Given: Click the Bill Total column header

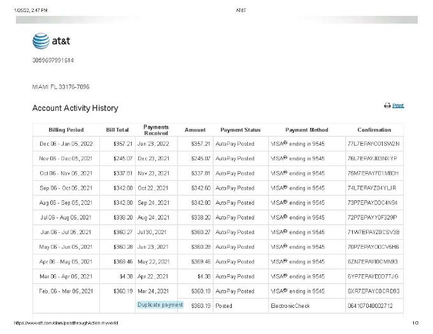Looking at the screenshot, I should click(117, 130).
